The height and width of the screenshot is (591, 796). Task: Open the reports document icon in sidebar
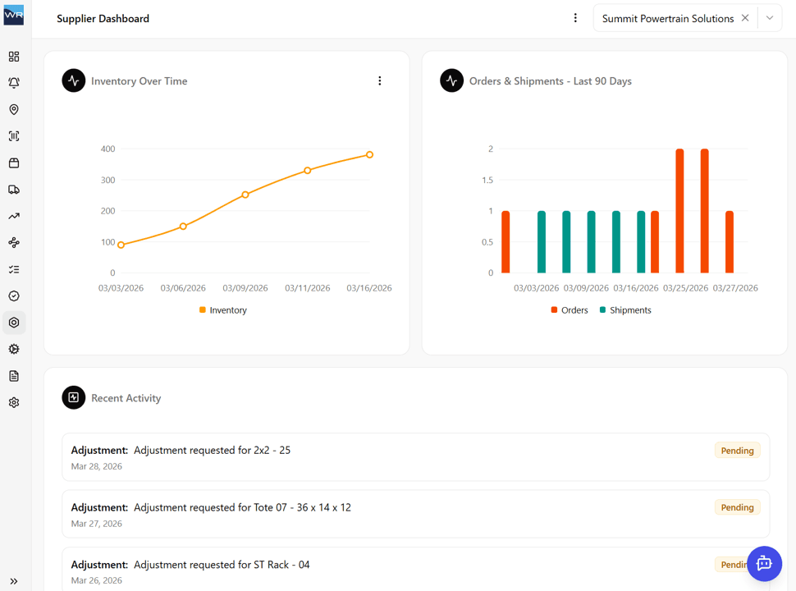point(13,375)
